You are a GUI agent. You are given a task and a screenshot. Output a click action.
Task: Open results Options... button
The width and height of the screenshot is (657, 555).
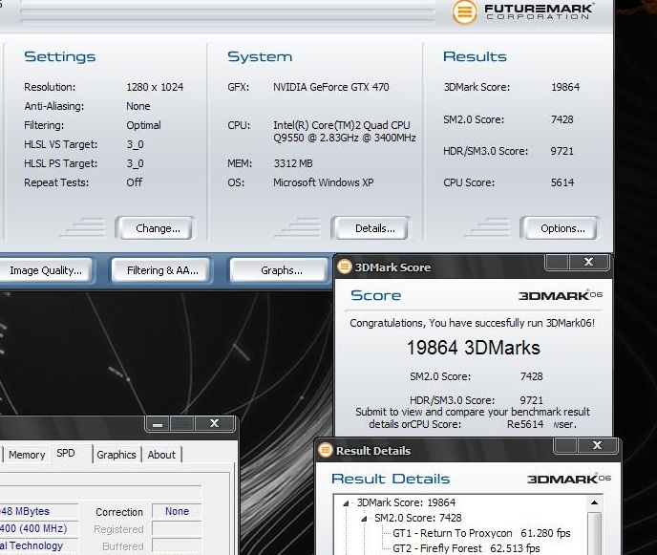pos(560,228)
